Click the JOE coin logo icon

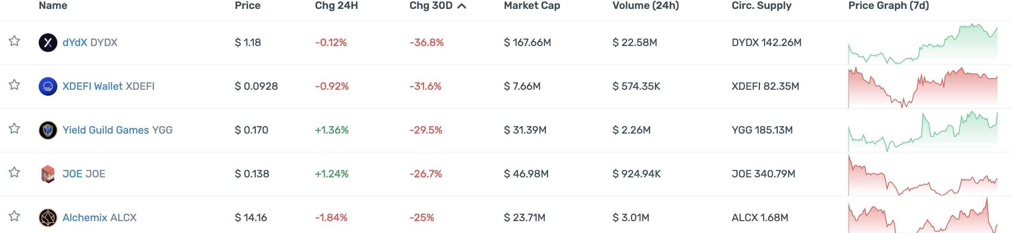[48, 174]
